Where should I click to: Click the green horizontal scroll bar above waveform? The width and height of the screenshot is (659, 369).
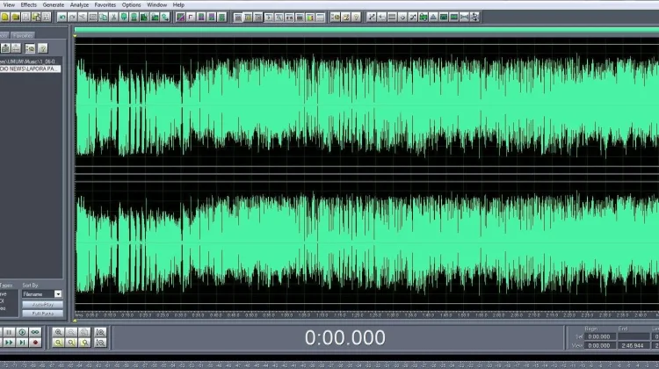[x=366, y=30]
